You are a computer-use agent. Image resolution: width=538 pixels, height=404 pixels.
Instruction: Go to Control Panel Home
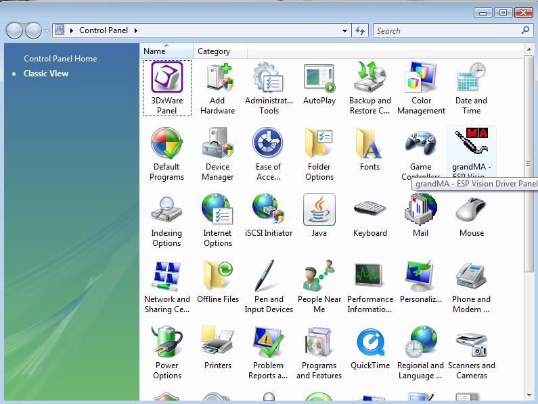click(x=60, y=59)
